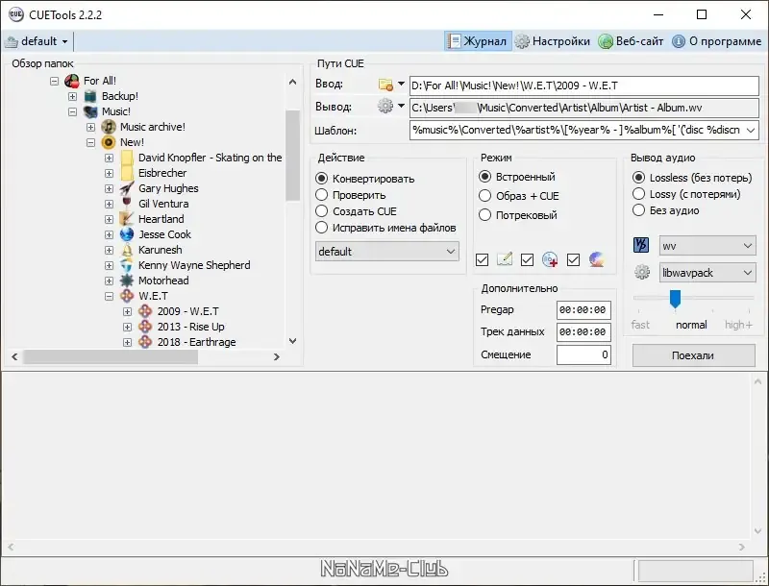
Task: Click the Heartland folder icon
Action: 127,219
